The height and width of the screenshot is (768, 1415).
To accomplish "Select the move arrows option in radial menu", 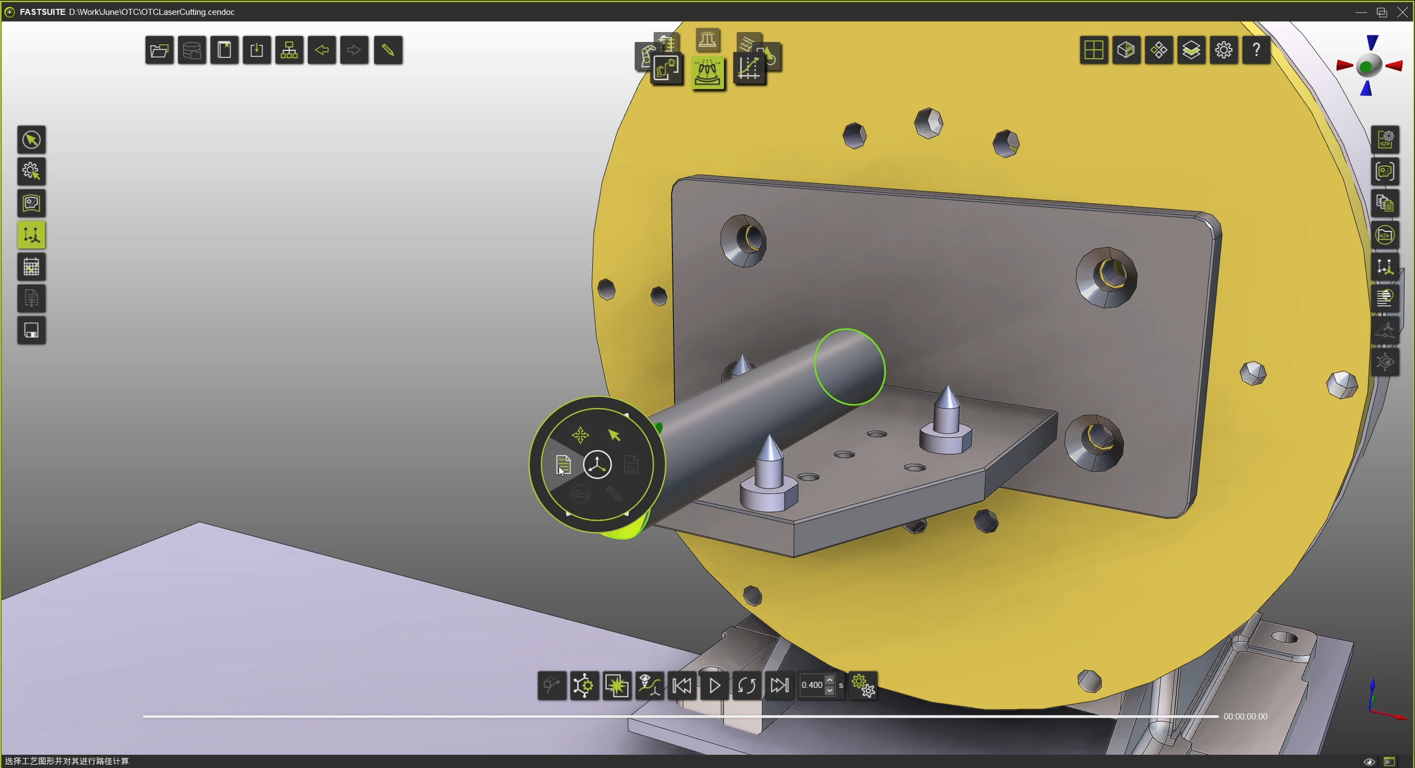I will click(580, 435).
